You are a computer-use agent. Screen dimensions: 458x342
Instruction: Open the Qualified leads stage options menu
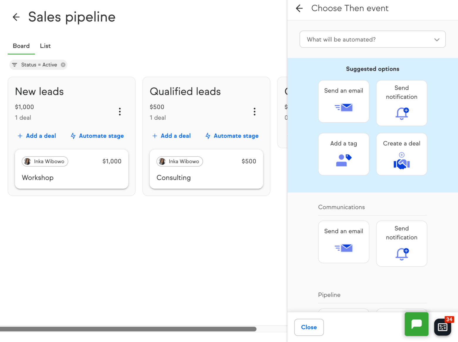(255, 111)
